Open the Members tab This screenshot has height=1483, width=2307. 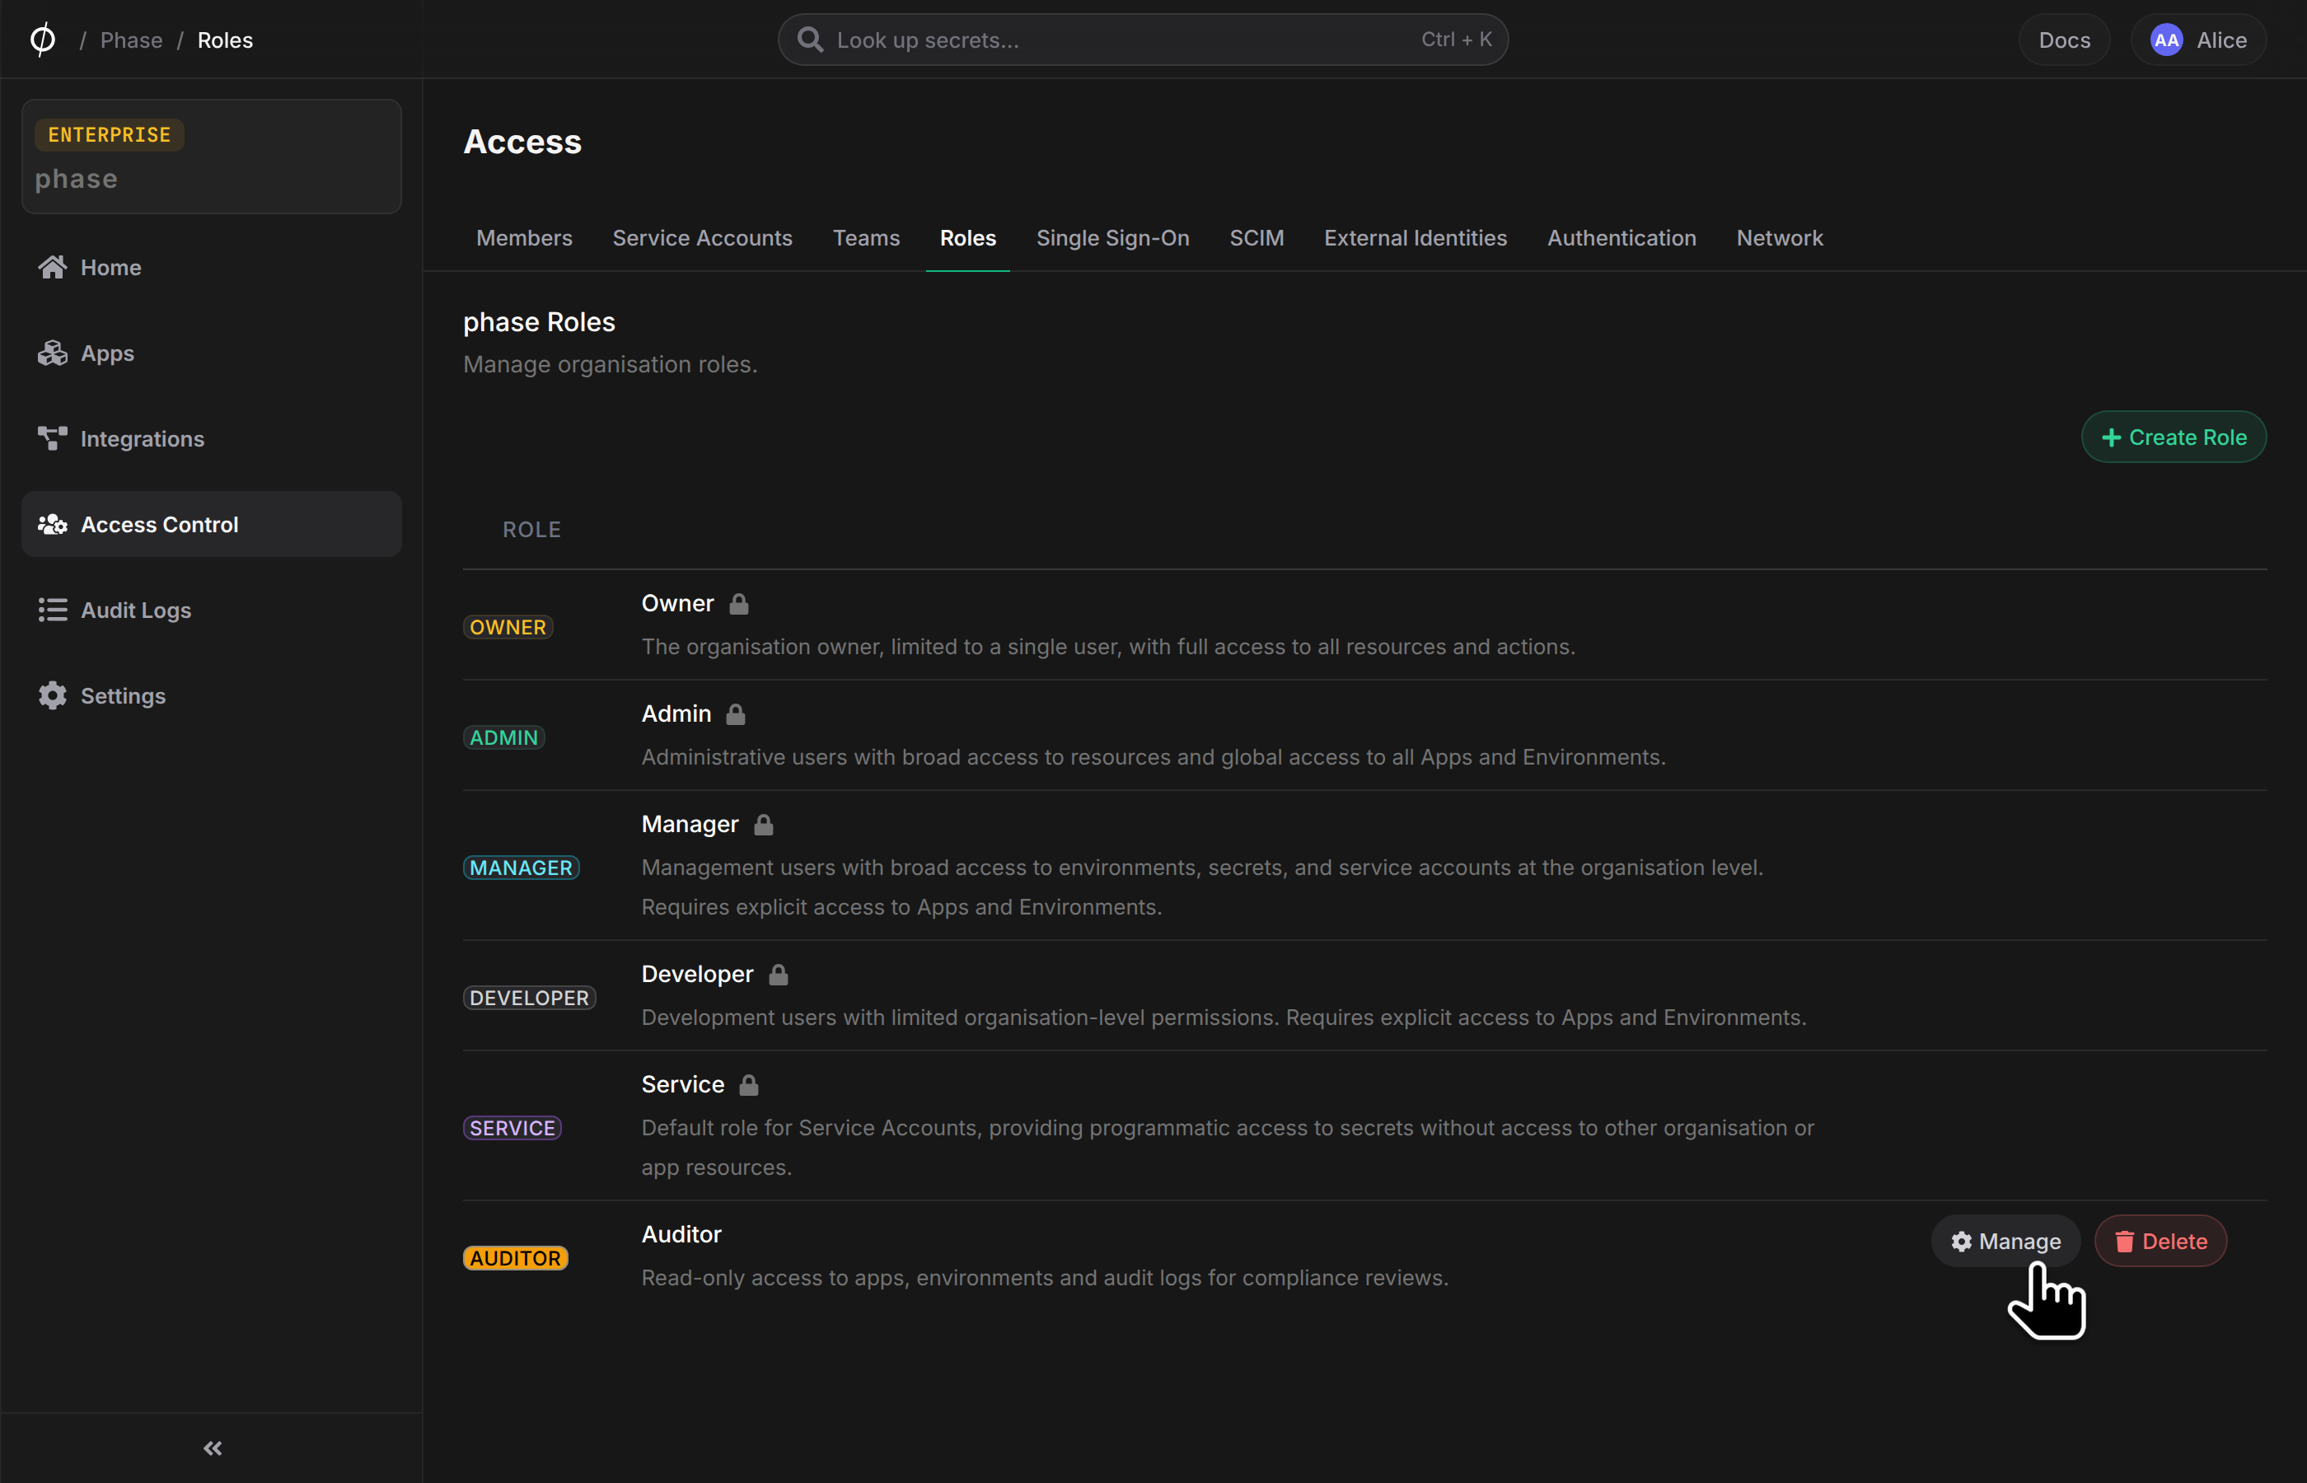pos(524,238)
